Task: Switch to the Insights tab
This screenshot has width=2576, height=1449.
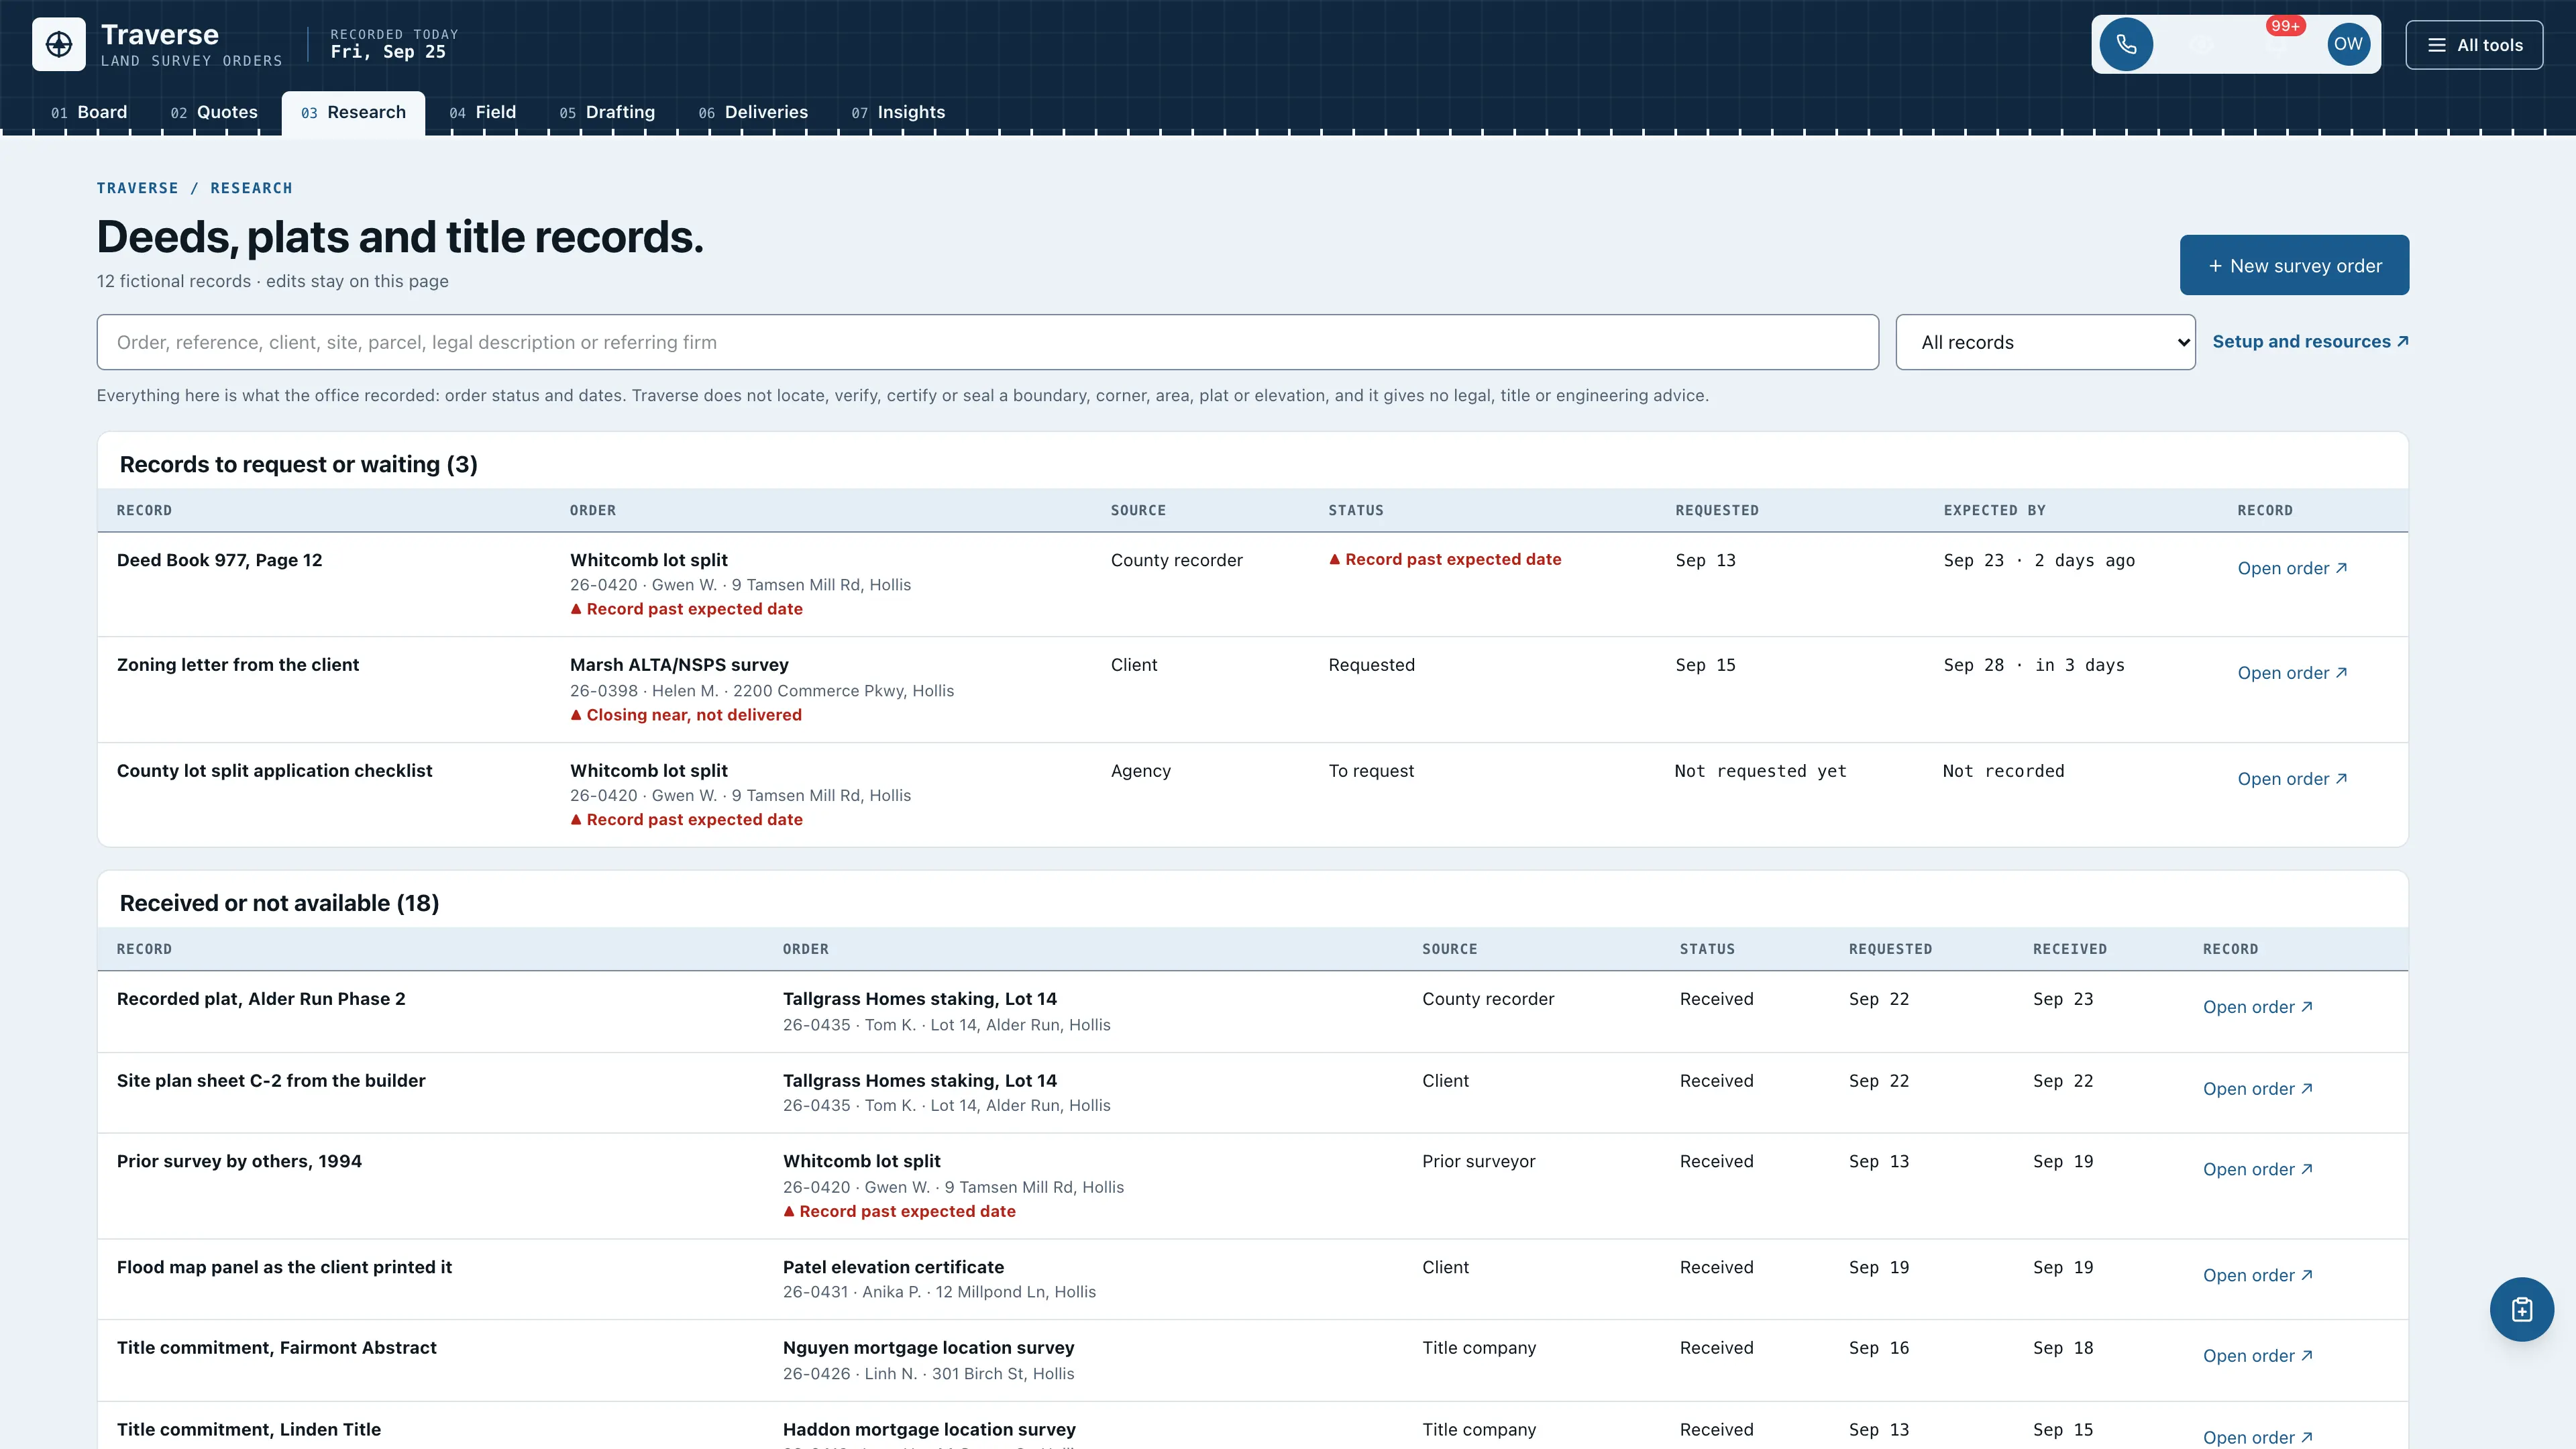Action: [898, 112]
